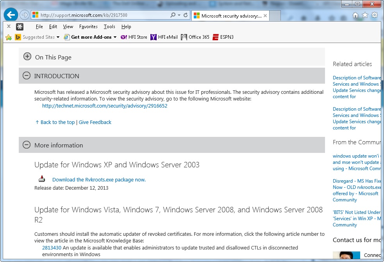Open the Tools gear icon
The image size is (384, 262).
tap(375, 15)
